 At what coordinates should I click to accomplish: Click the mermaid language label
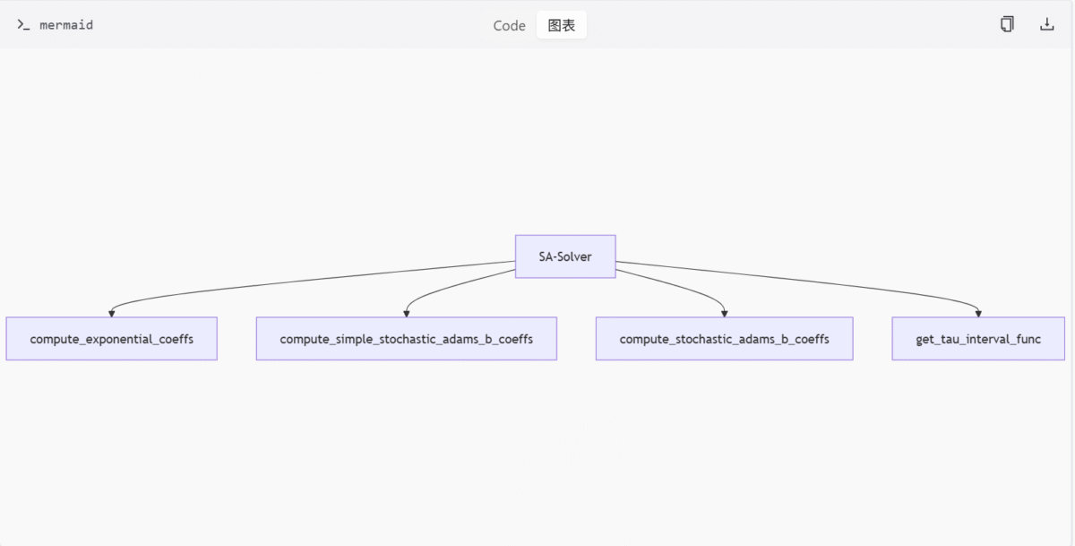click(66, 25)
